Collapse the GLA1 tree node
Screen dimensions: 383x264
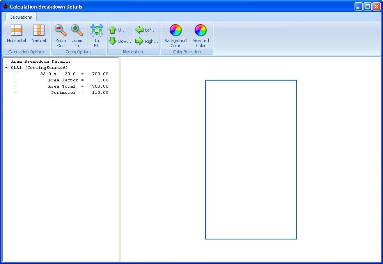tap(6, 68)
